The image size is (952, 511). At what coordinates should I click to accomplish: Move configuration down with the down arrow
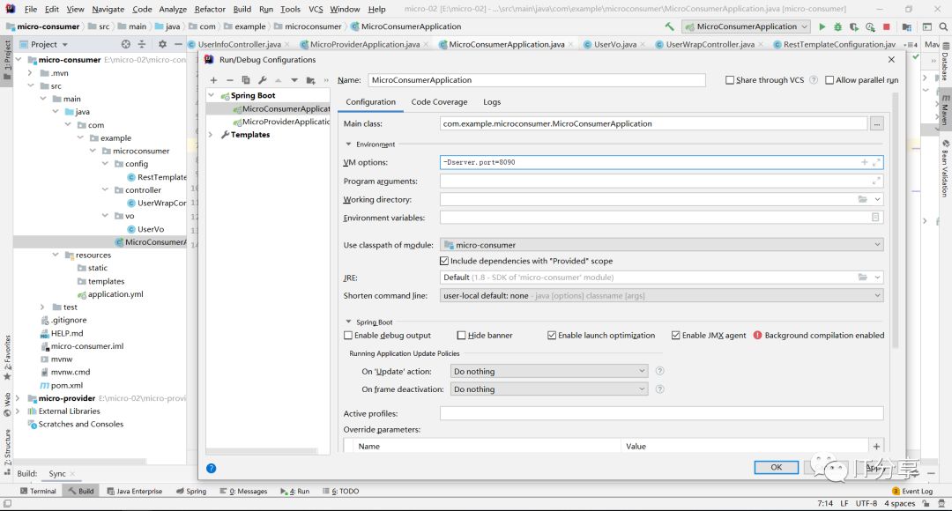[x=294, y=80]
